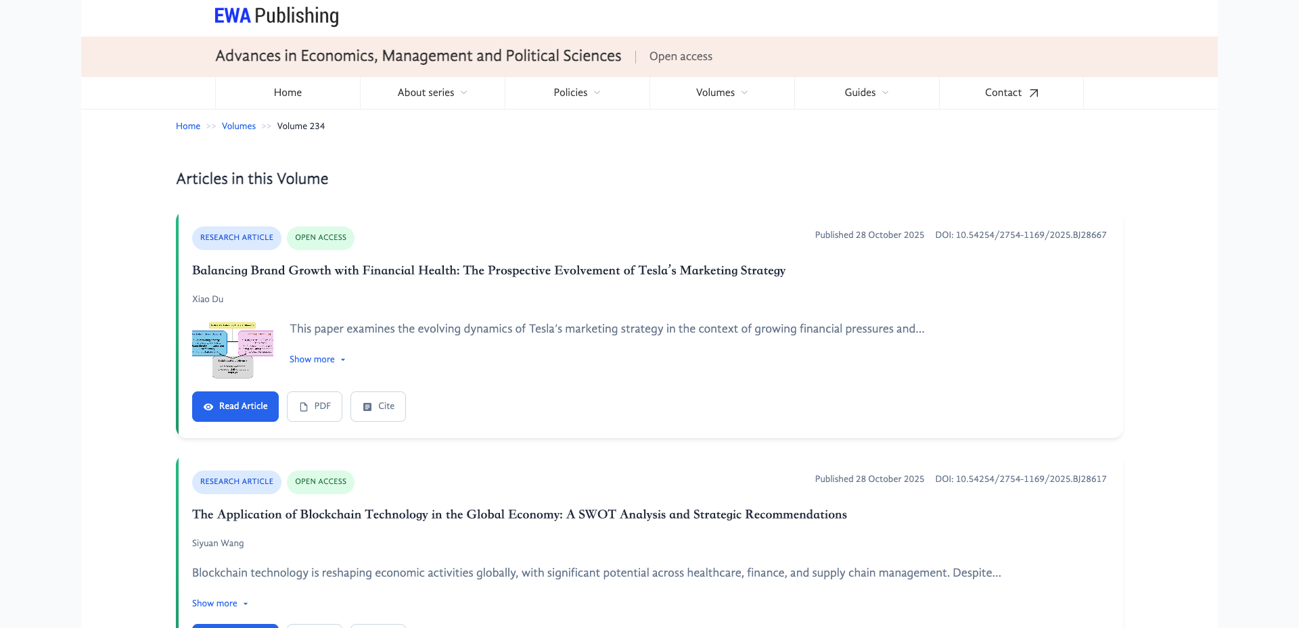The height and width of the screenshot is (628, 1299).
Task: Click the 'Open access' label in header
Action: pos(681,57)
